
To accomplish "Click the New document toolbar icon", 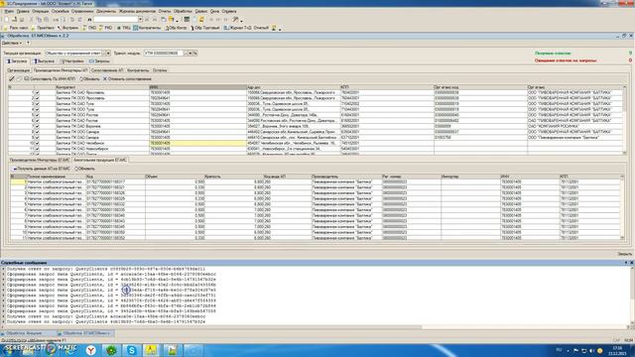I will pyautogui.click(x=7, y=20).
